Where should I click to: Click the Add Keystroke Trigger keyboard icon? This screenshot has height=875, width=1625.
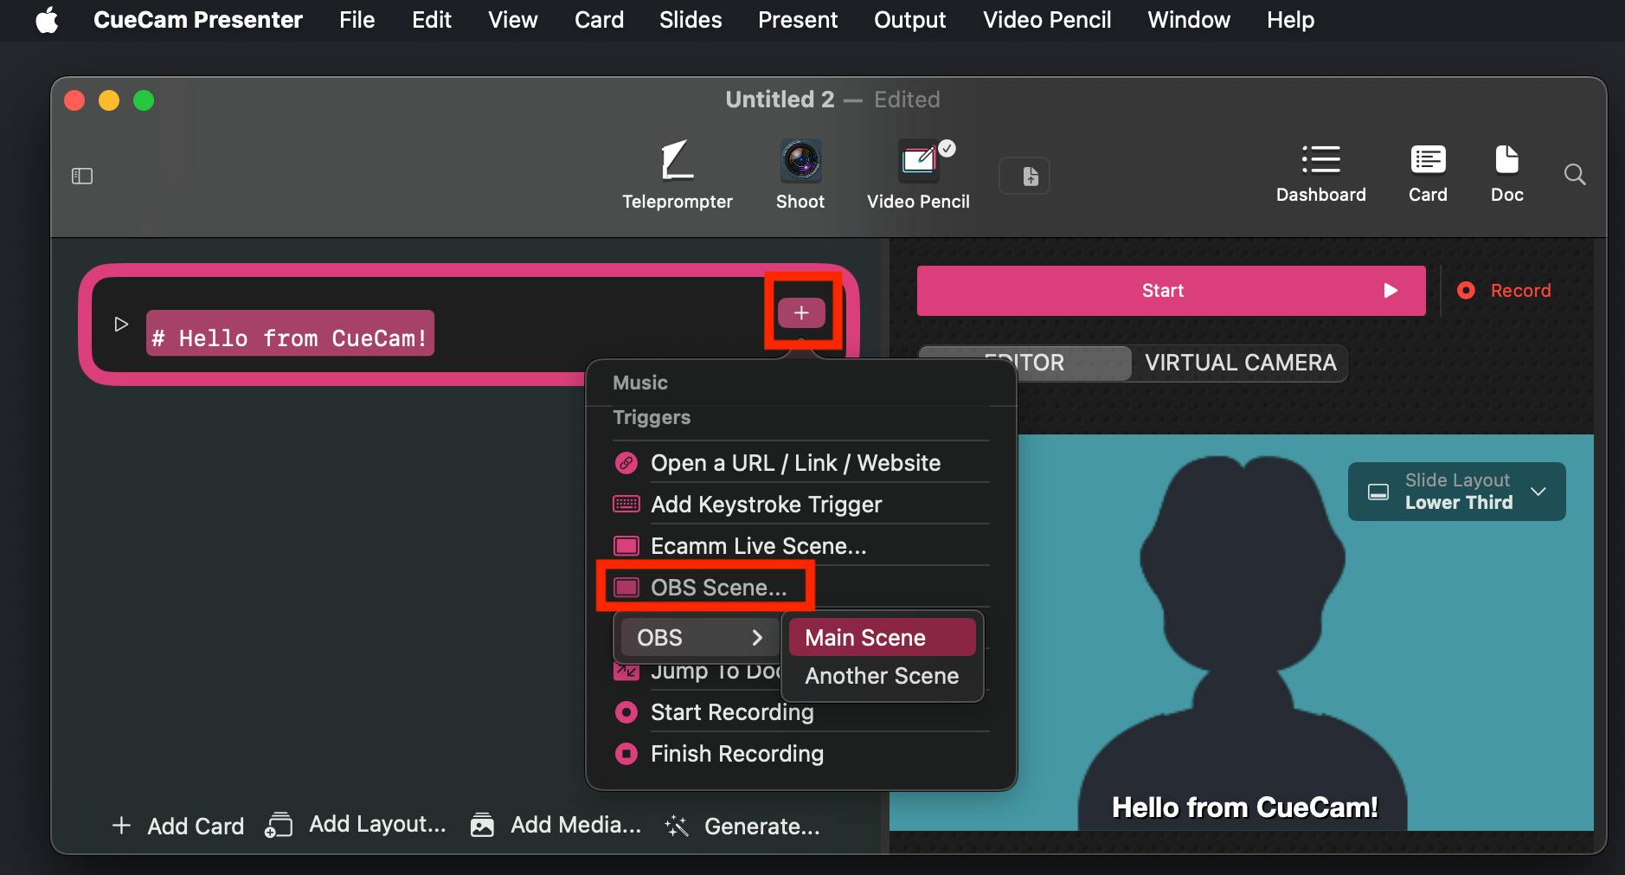click(x=626, y=504)
